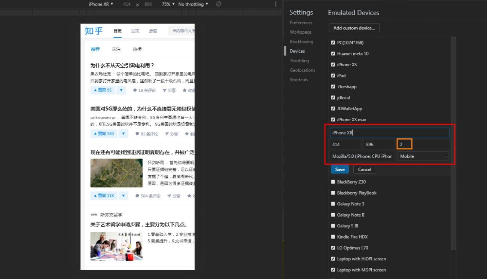
Task: Open question 为什么不从天空引雷电利用？
Action: [x=122, y=65]
